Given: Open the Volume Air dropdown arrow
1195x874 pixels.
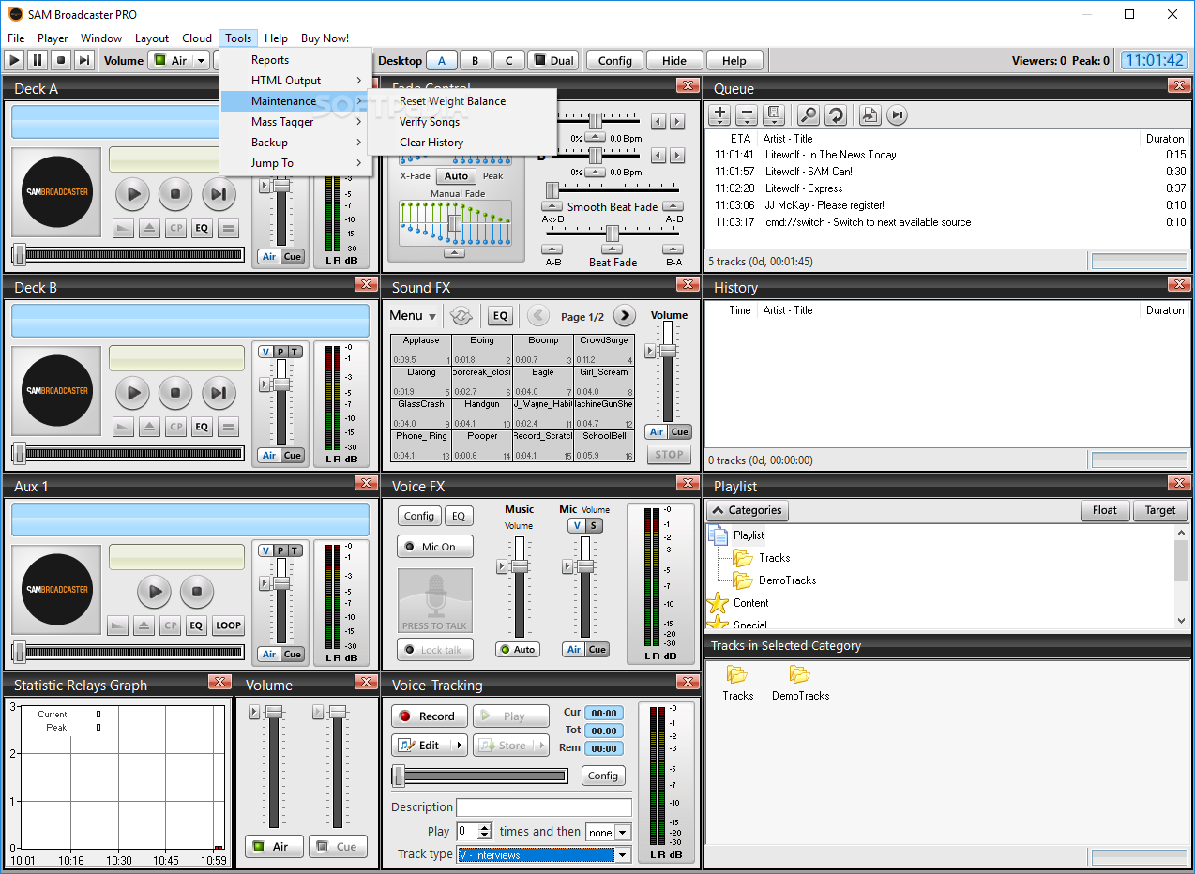Looking at the screenshot, I should pyautogui.click(x=201, y=61).
